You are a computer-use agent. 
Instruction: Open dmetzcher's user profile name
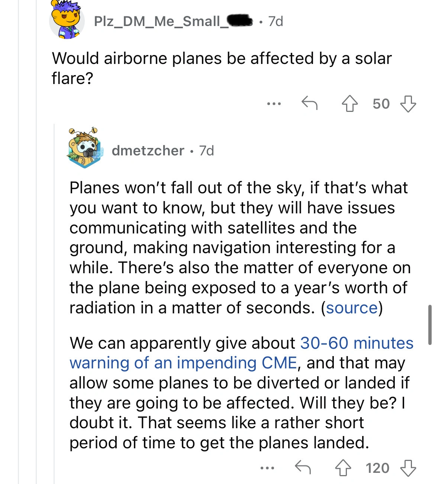click(148, 151)
